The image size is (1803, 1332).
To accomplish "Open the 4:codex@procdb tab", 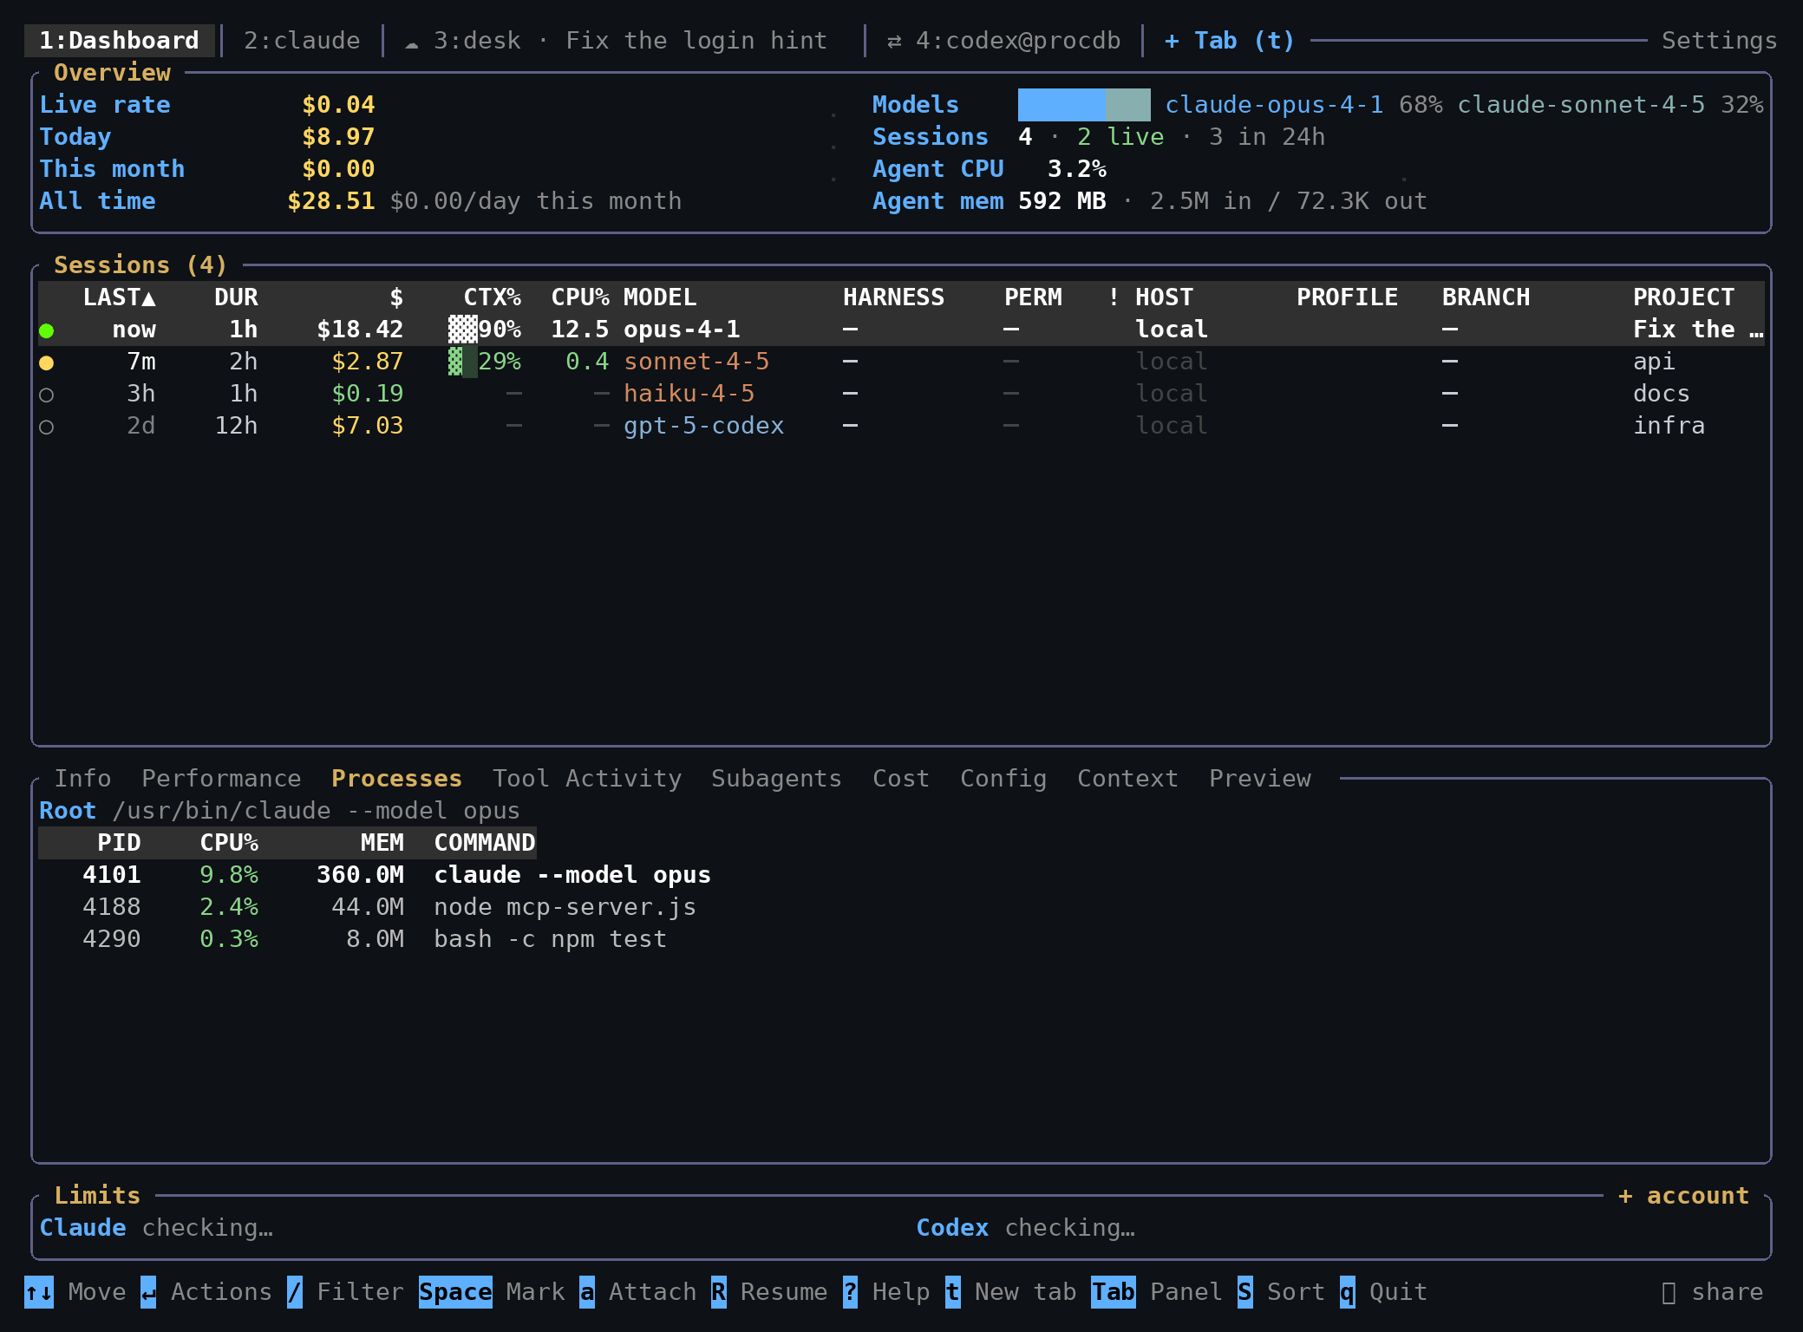I will coord(1004,41).
